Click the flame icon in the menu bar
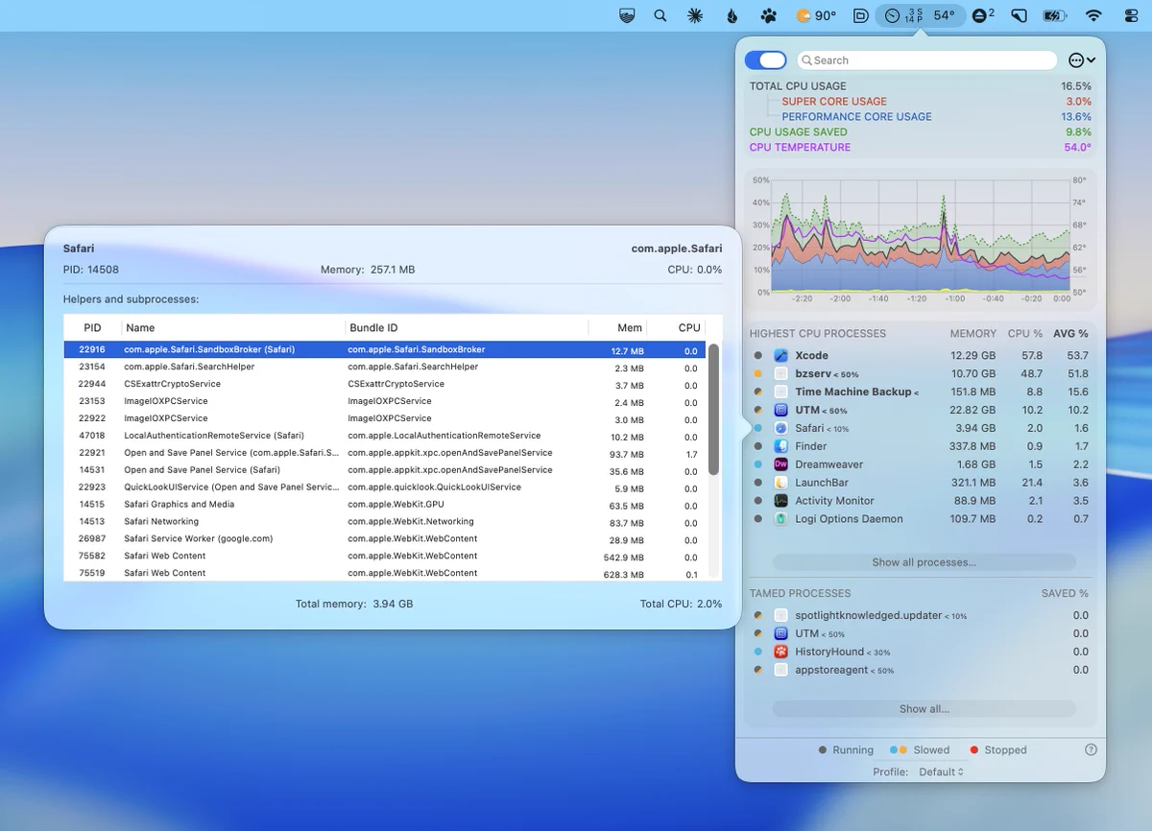This screenshot has width=1152, height=831. pyautogui.click(x=732, y=15)
